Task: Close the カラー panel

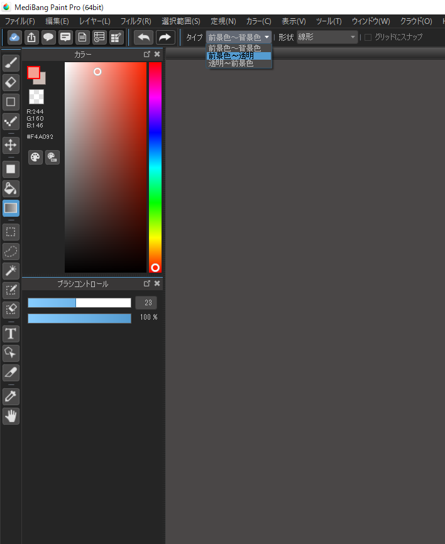Action: pyautogui.click(x=157, y=55)
